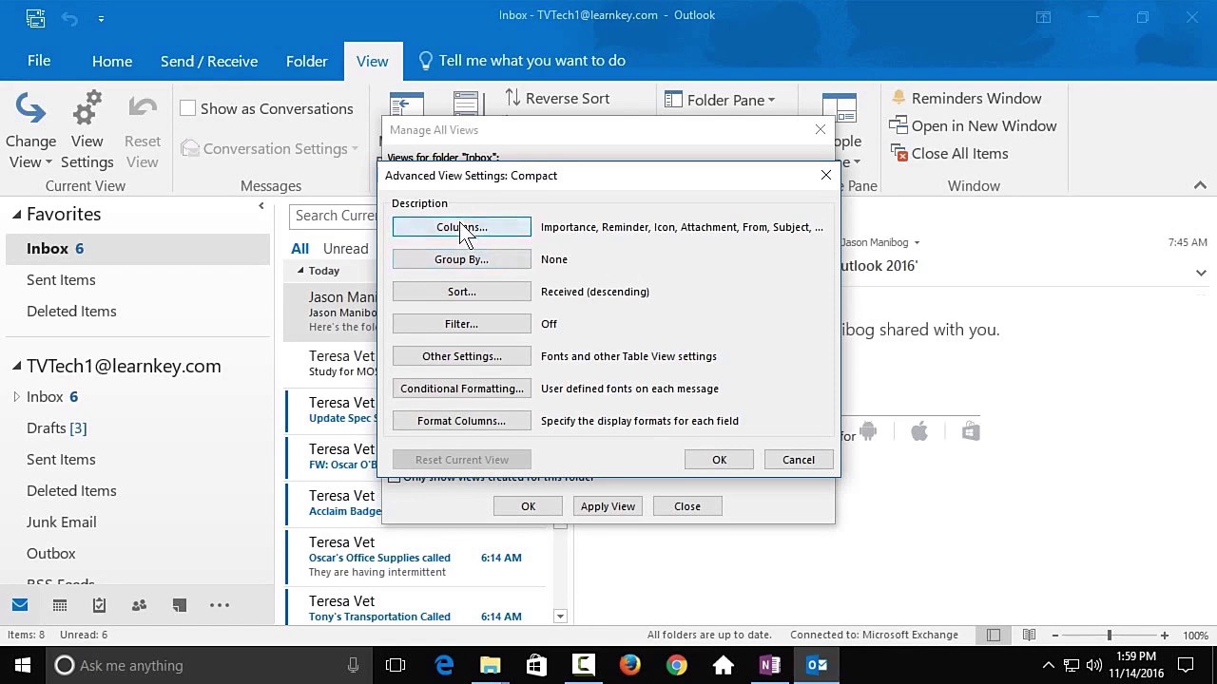Open File Explorer from taskbar
The height and width of the screenshot is (684, 1217).
(491, 665)
